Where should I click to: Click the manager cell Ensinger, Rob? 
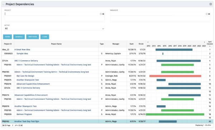[x=111, y=76]
